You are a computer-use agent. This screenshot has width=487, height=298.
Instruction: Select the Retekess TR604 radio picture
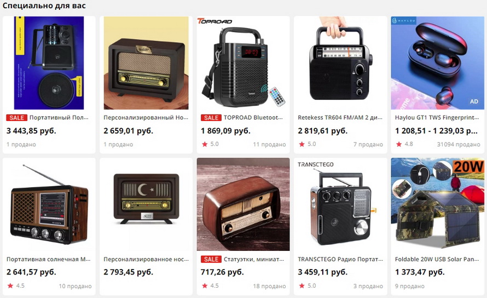click(340, 63)
